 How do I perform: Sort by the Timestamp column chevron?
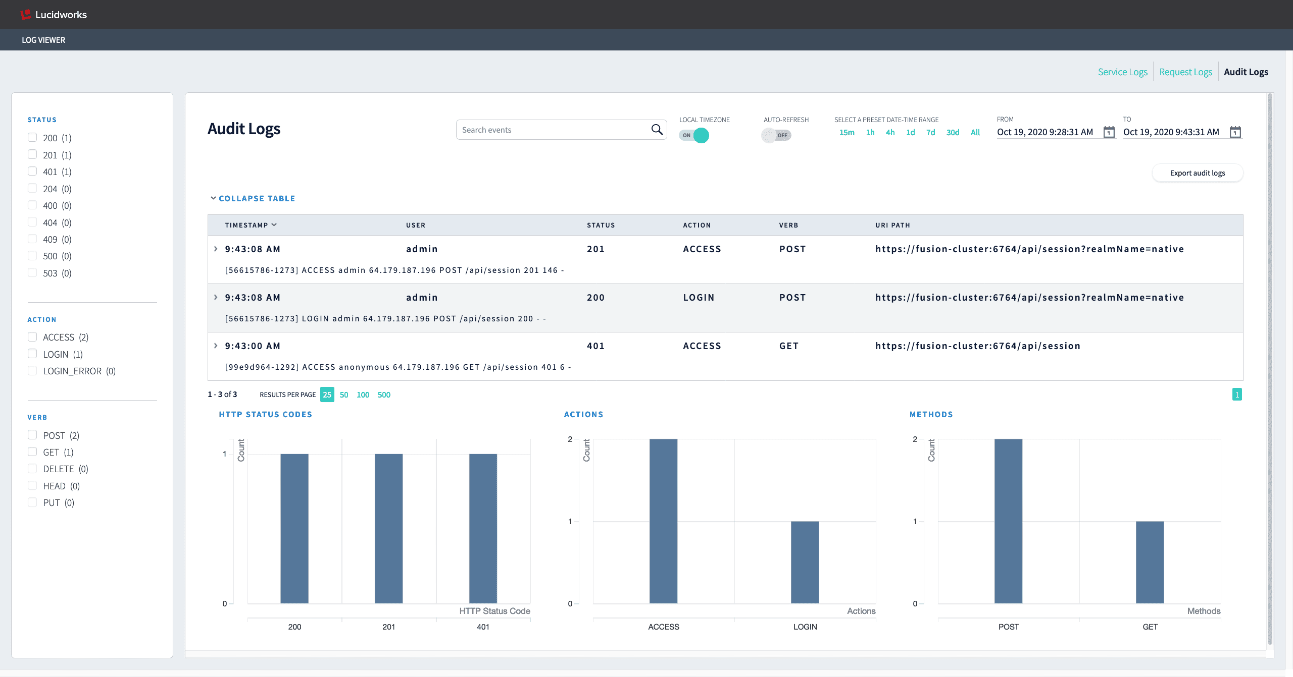click(x=274, y=225)
